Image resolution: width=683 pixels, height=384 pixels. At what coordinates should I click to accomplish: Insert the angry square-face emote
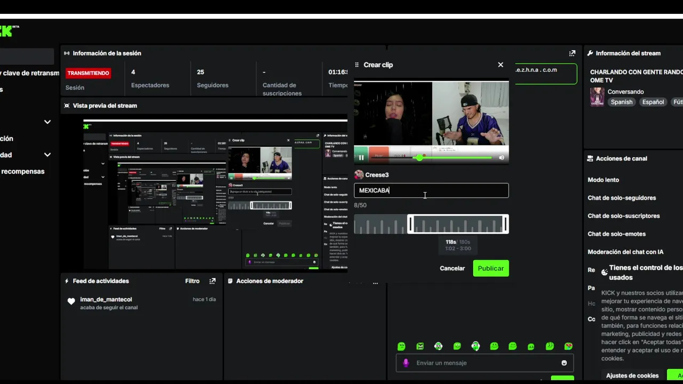(x=420, y=346)
